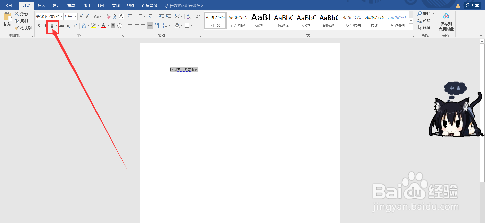Open the 选择 (Select) dropdown
The height and width of the screenshot is (223, 485).
tap(425, 27)
